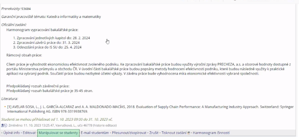Open Harmonogram činností
This screenshot has height=137, width=299.
[211, 133]
